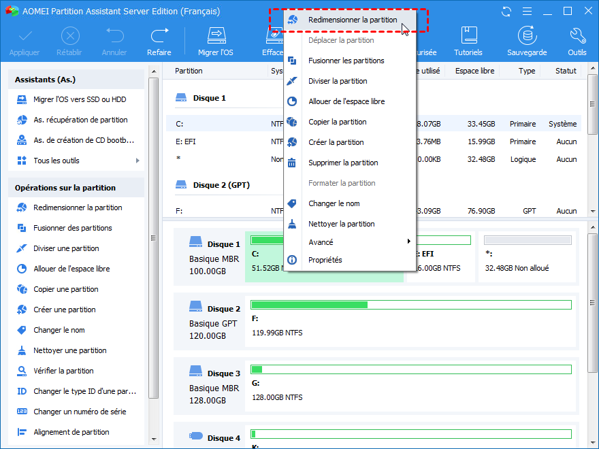The height and width of the screenshot is (449, 599).
Task: Click the disk map scrollbar up arrow
Action: coord(592,227)
